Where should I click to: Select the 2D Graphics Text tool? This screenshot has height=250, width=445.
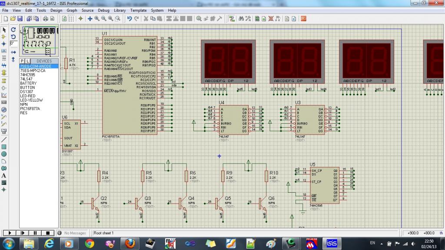point(4,175)
